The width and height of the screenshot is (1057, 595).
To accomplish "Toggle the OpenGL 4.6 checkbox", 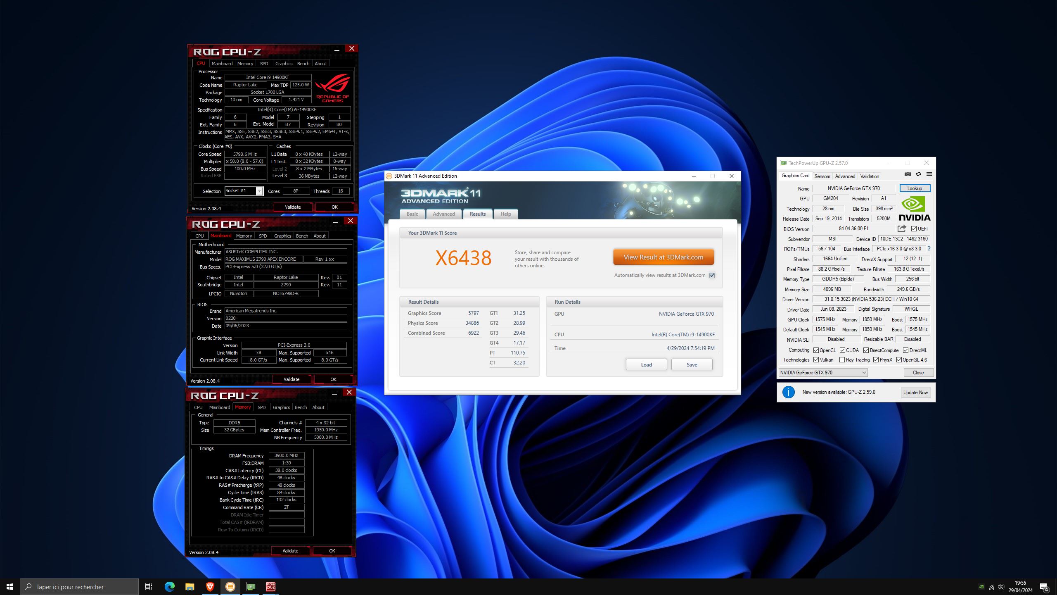I will click(899, 360).
